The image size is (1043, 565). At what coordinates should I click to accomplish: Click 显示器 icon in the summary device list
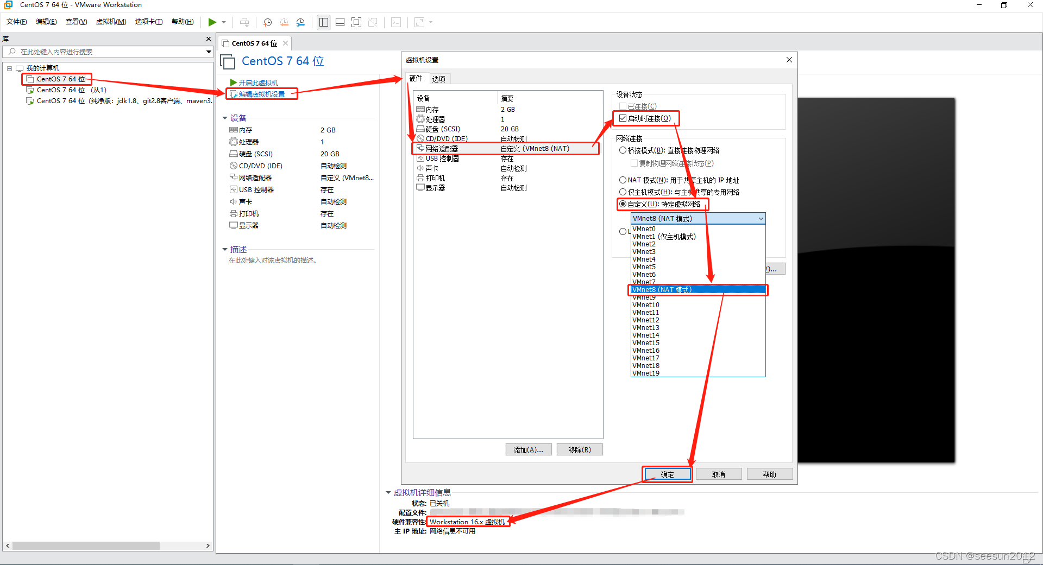[x=234, y=225]
